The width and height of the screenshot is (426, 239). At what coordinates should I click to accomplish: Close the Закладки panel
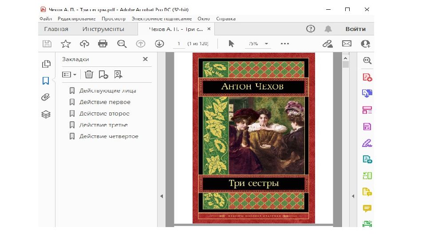[x=146, y=59]
